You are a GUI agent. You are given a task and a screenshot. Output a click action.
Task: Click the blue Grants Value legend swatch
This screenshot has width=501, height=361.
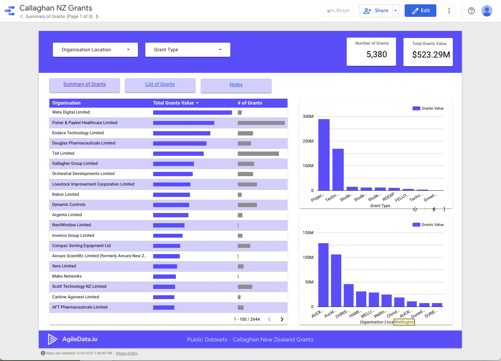416,108
